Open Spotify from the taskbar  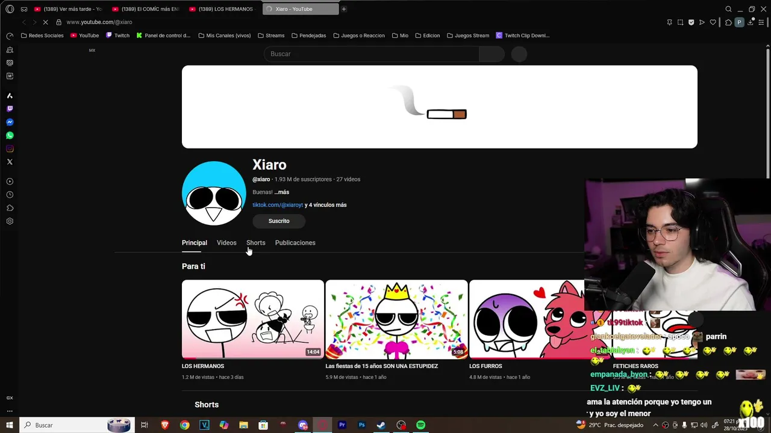(420, 425)
